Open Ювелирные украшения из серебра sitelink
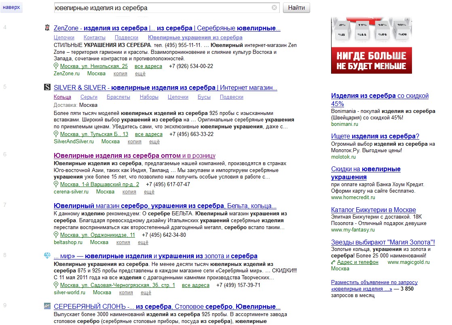This screenshot has width=452, height=325. click(195, 38)
